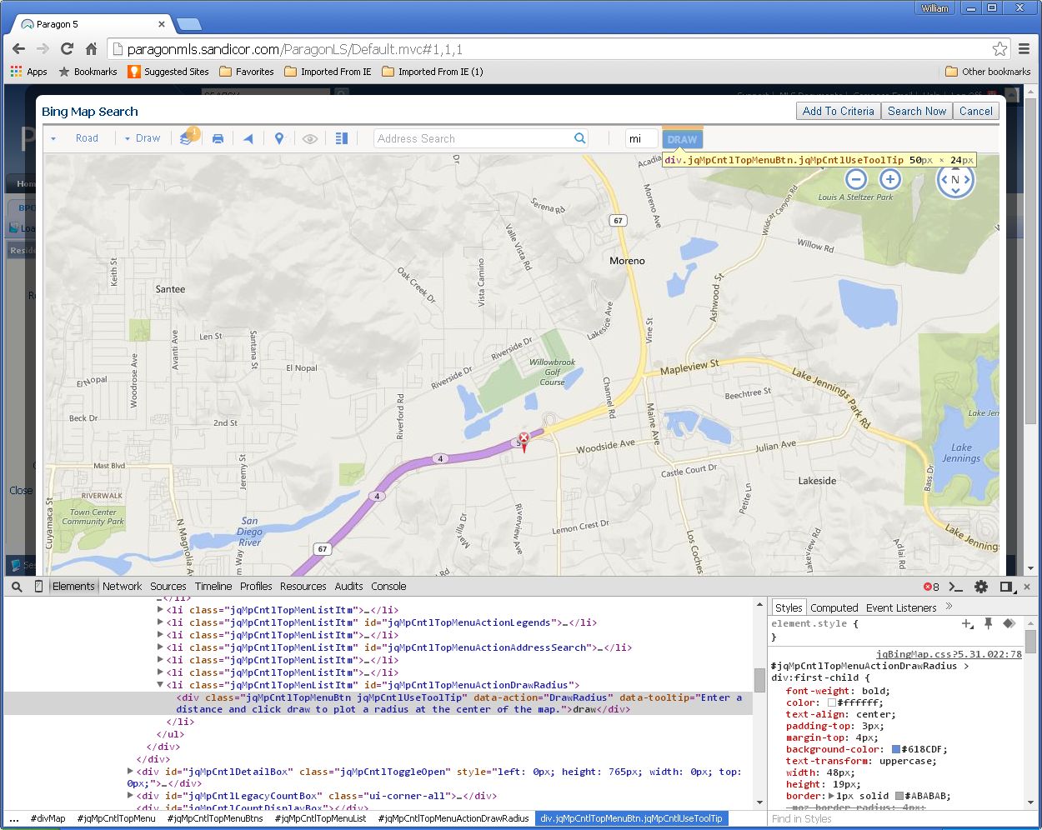Image resolution: width=1042 pixels, height=830 pixels.
Task: Click the DevTools error count indicator
Action: [931, 587]
